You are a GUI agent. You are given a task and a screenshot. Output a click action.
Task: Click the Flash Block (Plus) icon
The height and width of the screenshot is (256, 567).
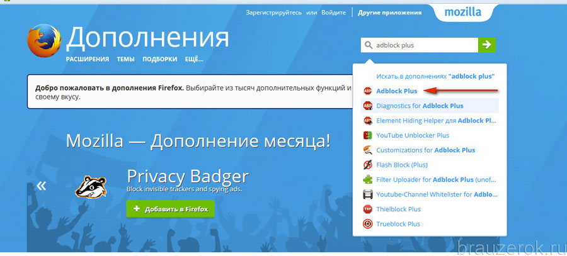click(367, 165)
